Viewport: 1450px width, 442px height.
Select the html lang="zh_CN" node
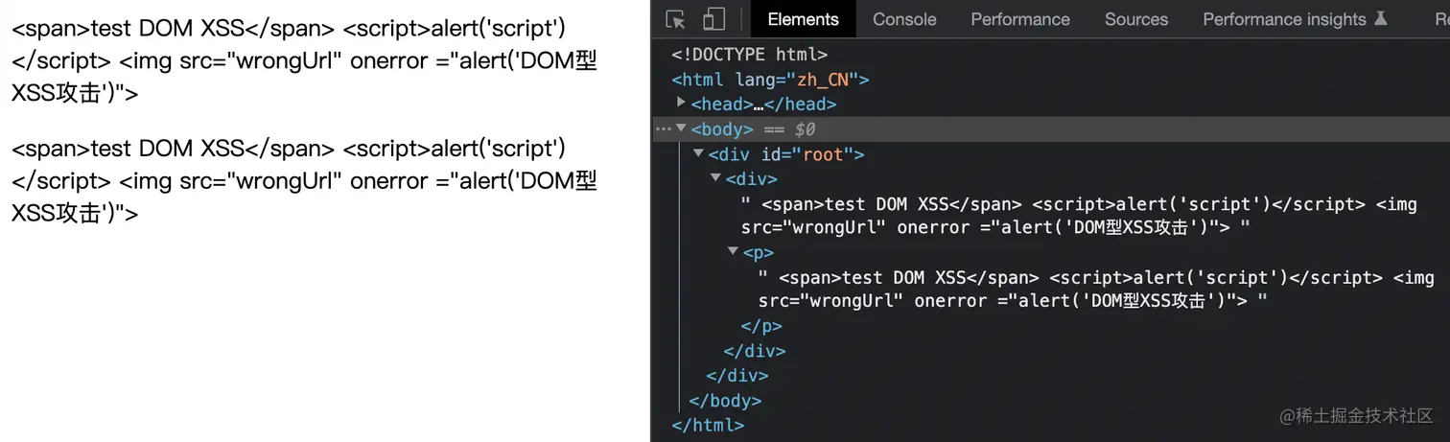[770, 80]
